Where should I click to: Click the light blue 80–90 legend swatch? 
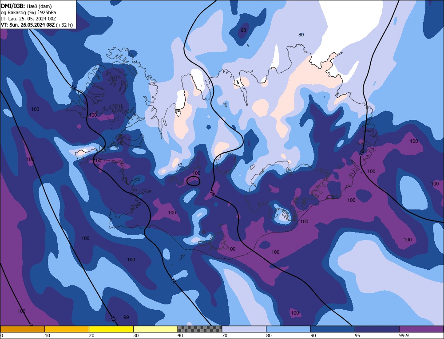point(288,329)
